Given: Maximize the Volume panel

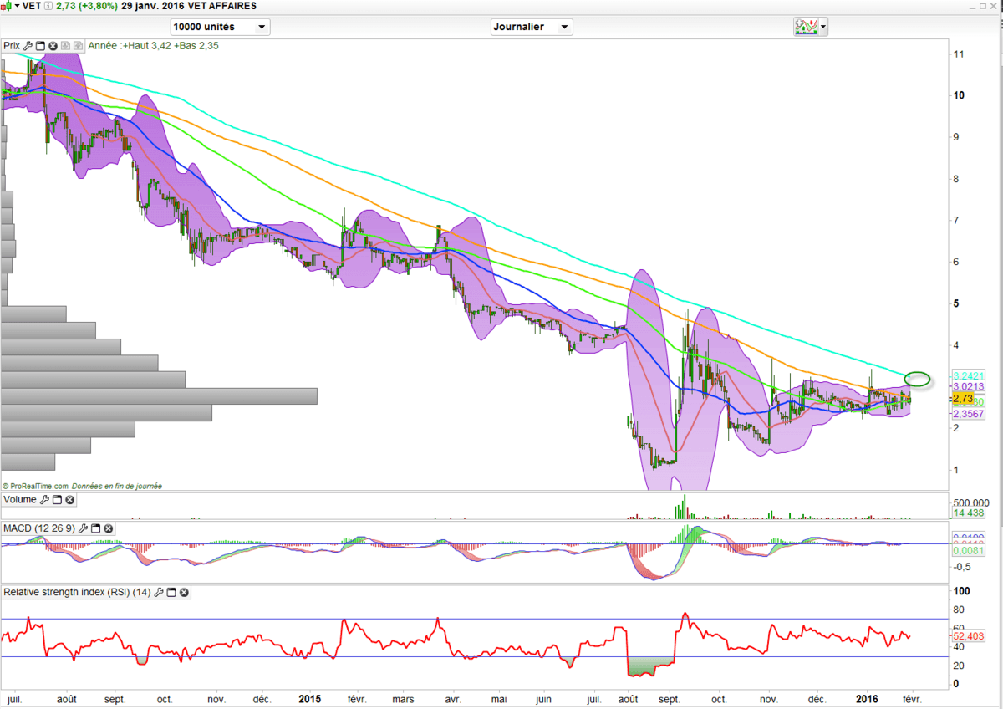Looking at the screenshot, I should coord(58,500).
